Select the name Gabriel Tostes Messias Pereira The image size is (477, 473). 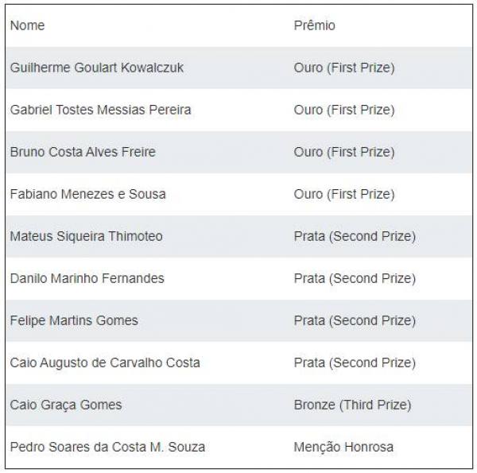point(100,110)
